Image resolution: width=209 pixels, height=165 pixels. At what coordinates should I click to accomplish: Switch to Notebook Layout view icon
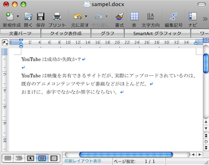point(54,158)
